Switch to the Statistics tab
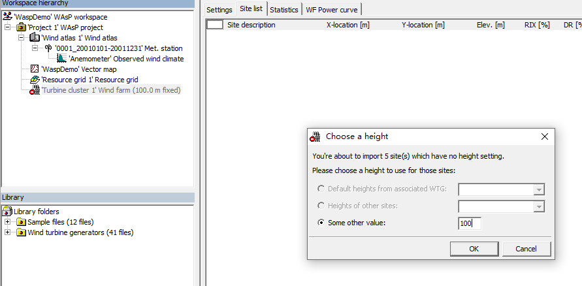Image resolution: width=582 pixels, height=286 pixels. point(283,10)
